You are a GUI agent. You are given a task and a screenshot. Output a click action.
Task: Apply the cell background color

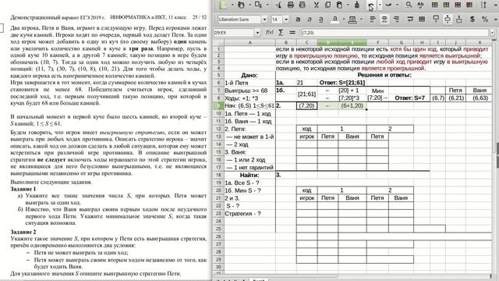click(352, 20)
